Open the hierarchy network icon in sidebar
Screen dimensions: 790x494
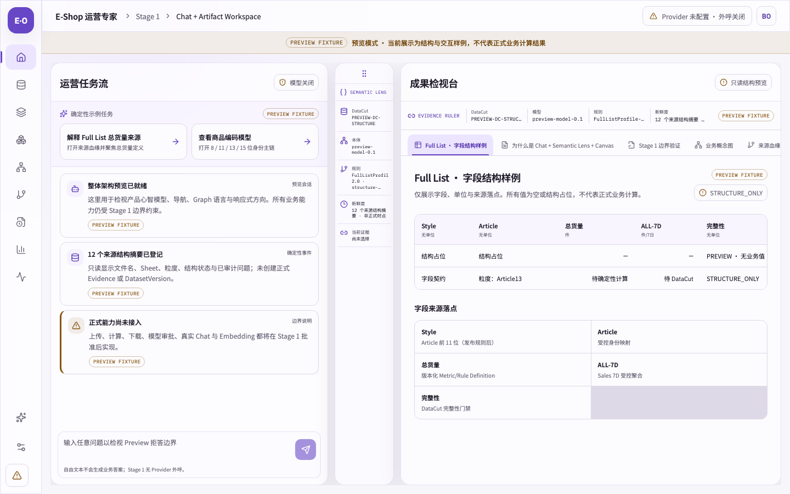pos(21,167)
